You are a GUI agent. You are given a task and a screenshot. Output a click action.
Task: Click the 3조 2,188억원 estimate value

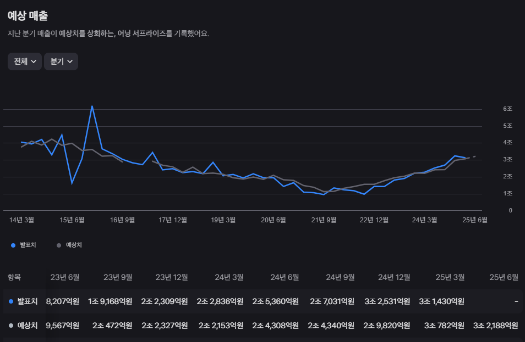(495, 326)
